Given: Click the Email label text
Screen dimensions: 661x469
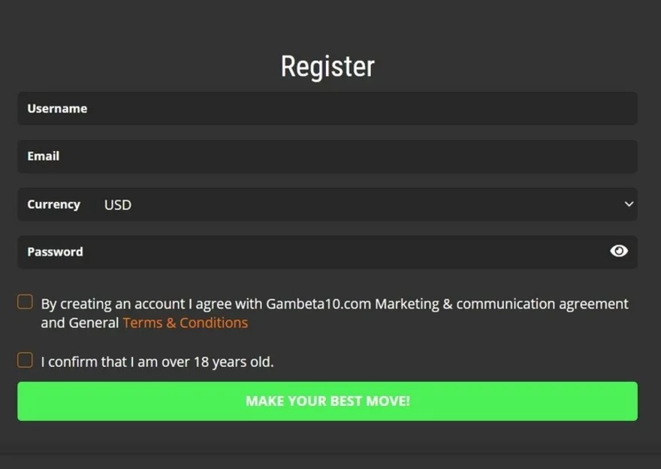Looking at the screenshot, I should pyautogui.click(x=44, y=156).
